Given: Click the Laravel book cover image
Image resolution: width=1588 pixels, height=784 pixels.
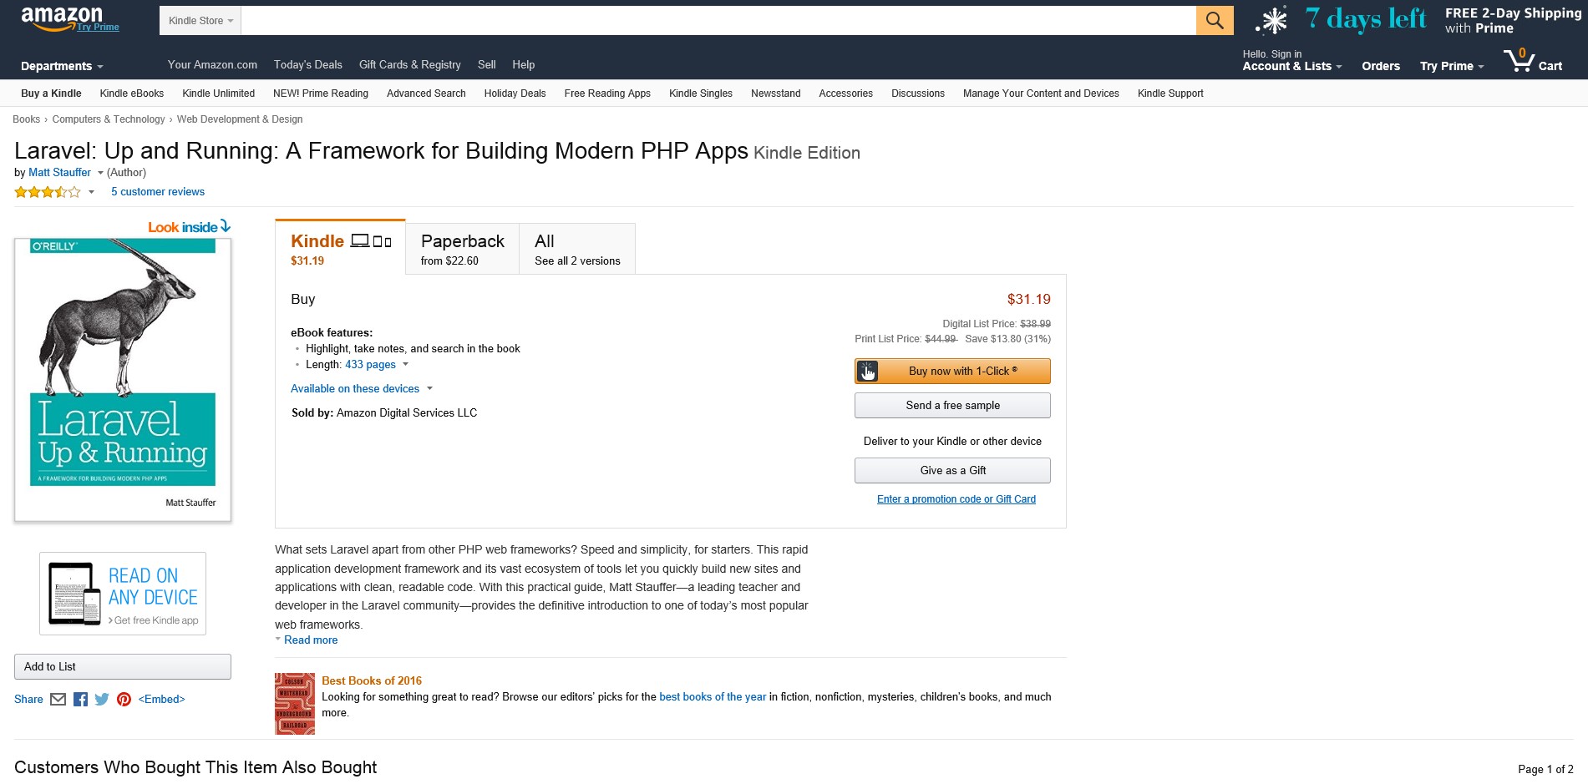Looking at the screenshot, I should click(x=123, y=380).
